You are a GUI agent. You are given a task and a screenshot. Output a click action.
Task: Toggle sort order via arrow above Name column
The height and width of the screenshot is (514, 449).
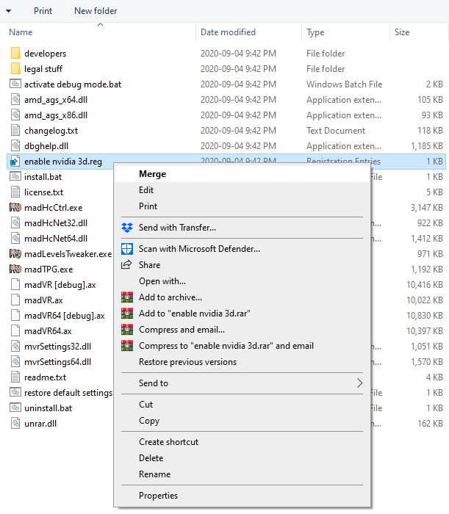101,24
